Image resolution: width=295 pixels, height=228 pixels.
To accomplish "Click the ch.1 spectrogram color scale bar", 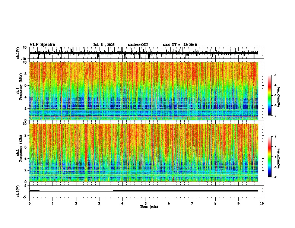I will click(269, 95).
